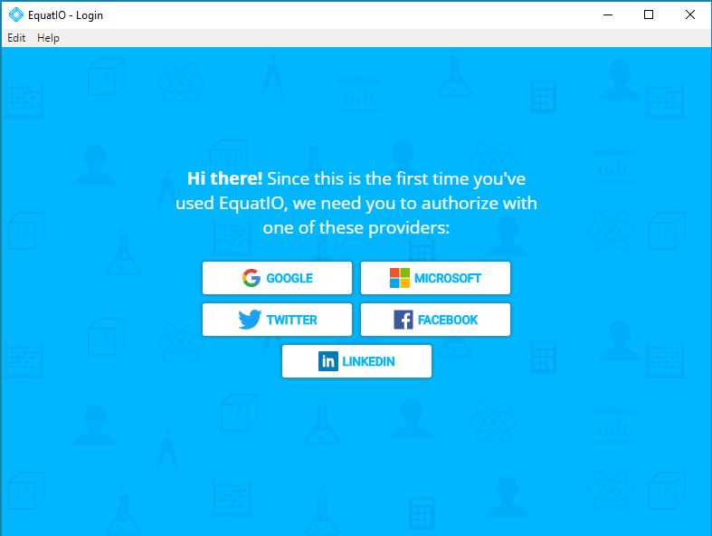Click the EquatIO logo in title bar
712x536 pixels.
pos(16,15)
